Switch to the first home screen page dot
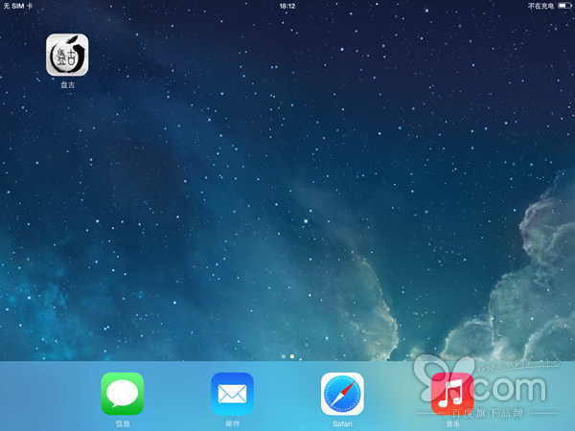Viewport: 575px width, 431px height. coord(283,356)
